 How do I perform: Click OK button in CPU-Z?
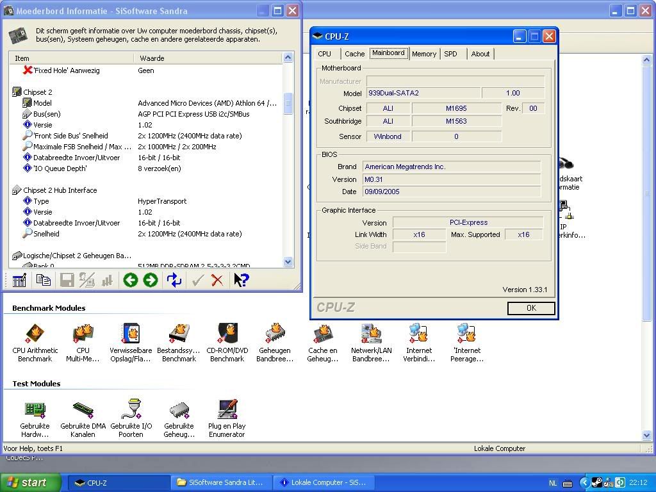click(x=531, y=308)
